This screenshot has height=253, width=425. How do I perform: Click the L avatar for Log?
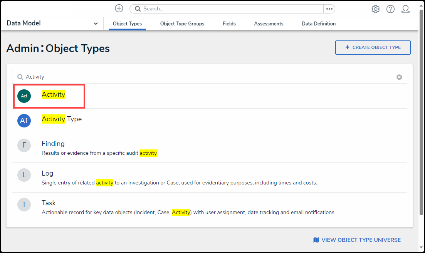coord(24,175)
